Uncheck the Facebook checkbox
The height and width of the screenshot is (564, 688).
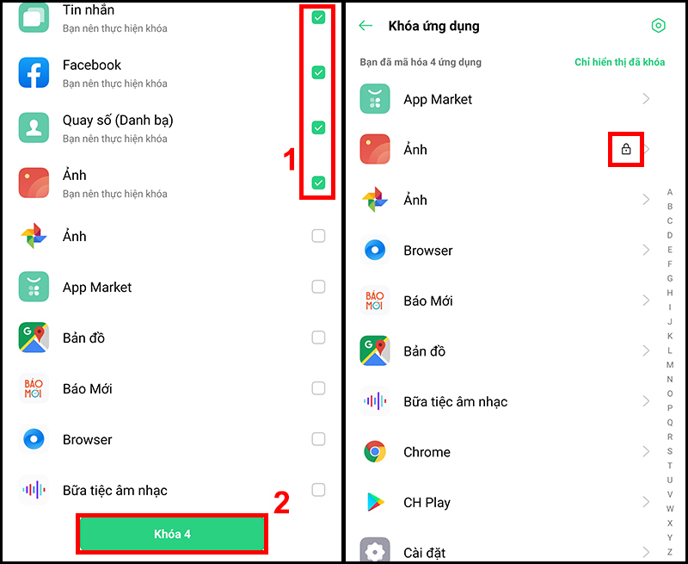(318, 72)
